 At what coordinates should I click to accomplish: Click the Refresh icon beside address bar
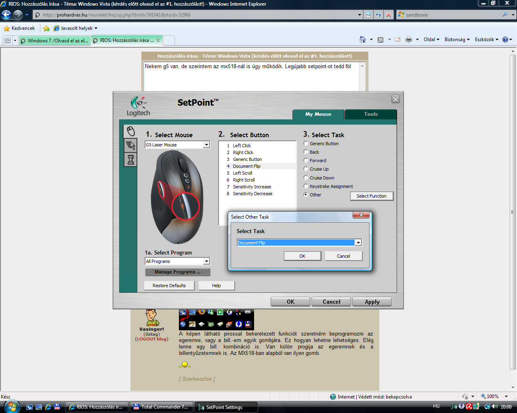(x=378, y=15)
